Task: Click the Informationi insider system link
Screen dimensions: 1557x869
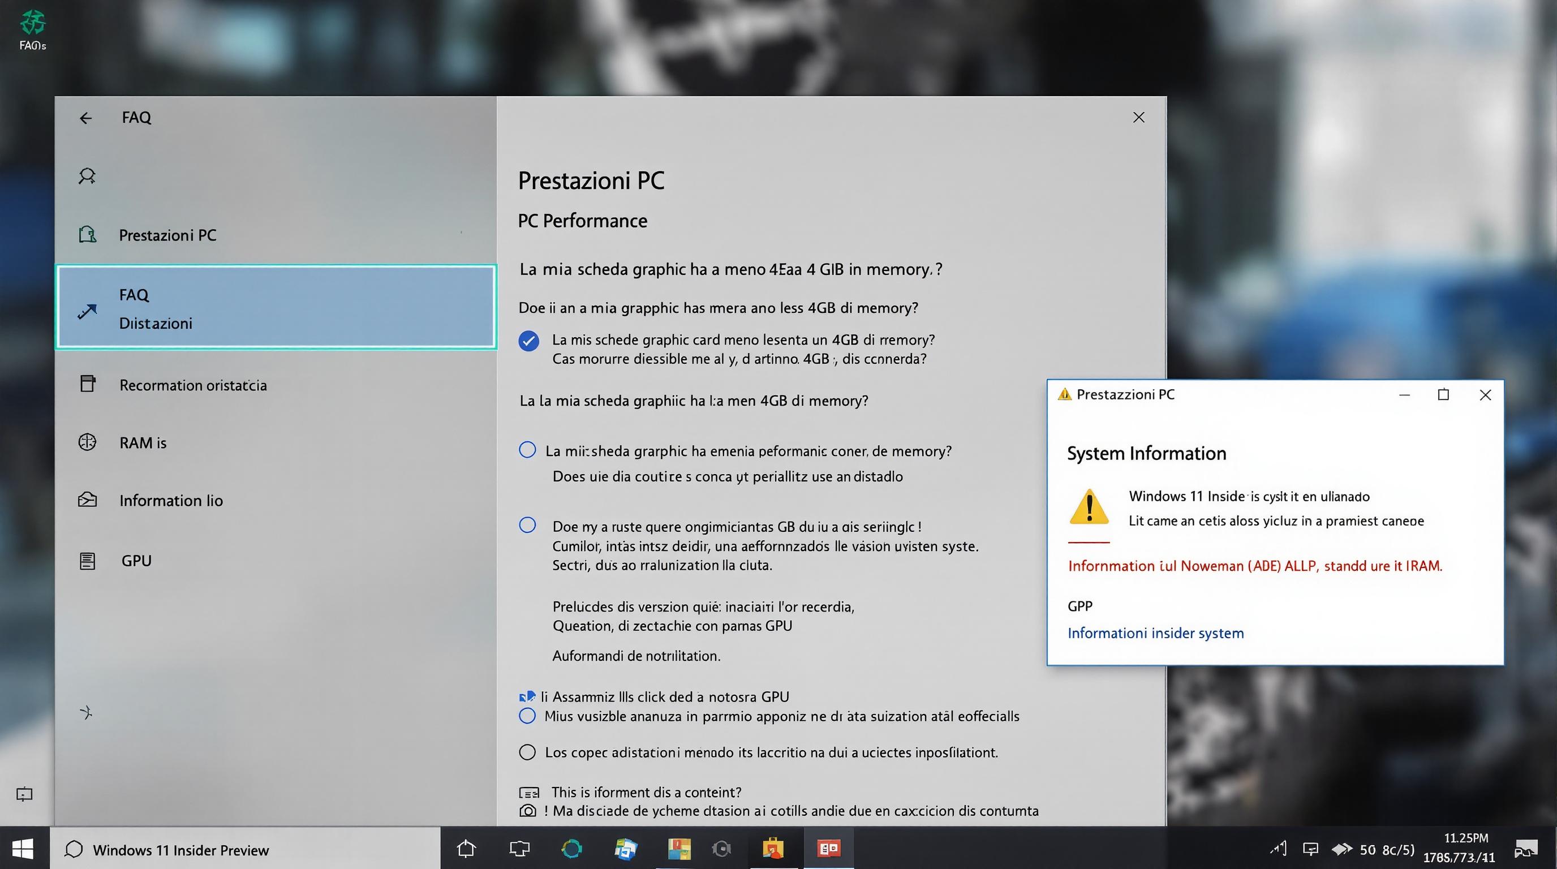Action: point(1155,632)
